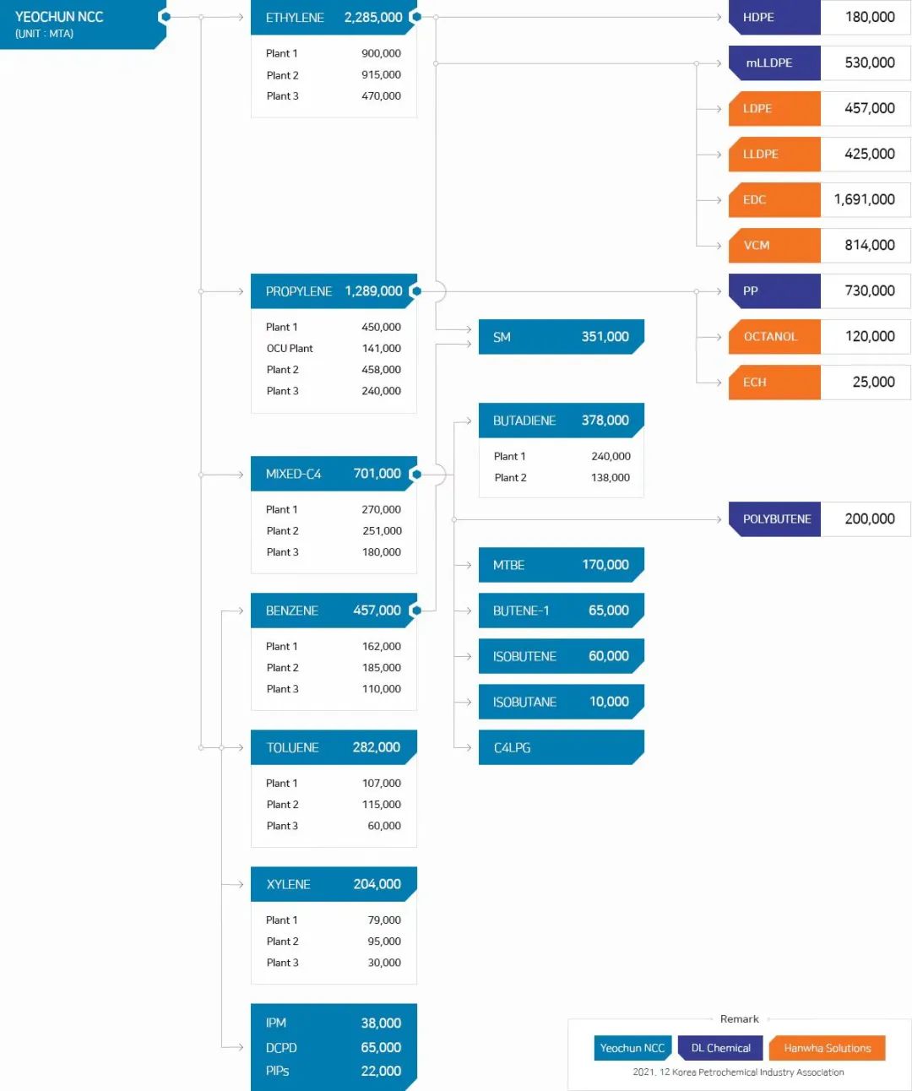Click the hexagon marker on Yeochun NCC title

(x=166, y=17)
